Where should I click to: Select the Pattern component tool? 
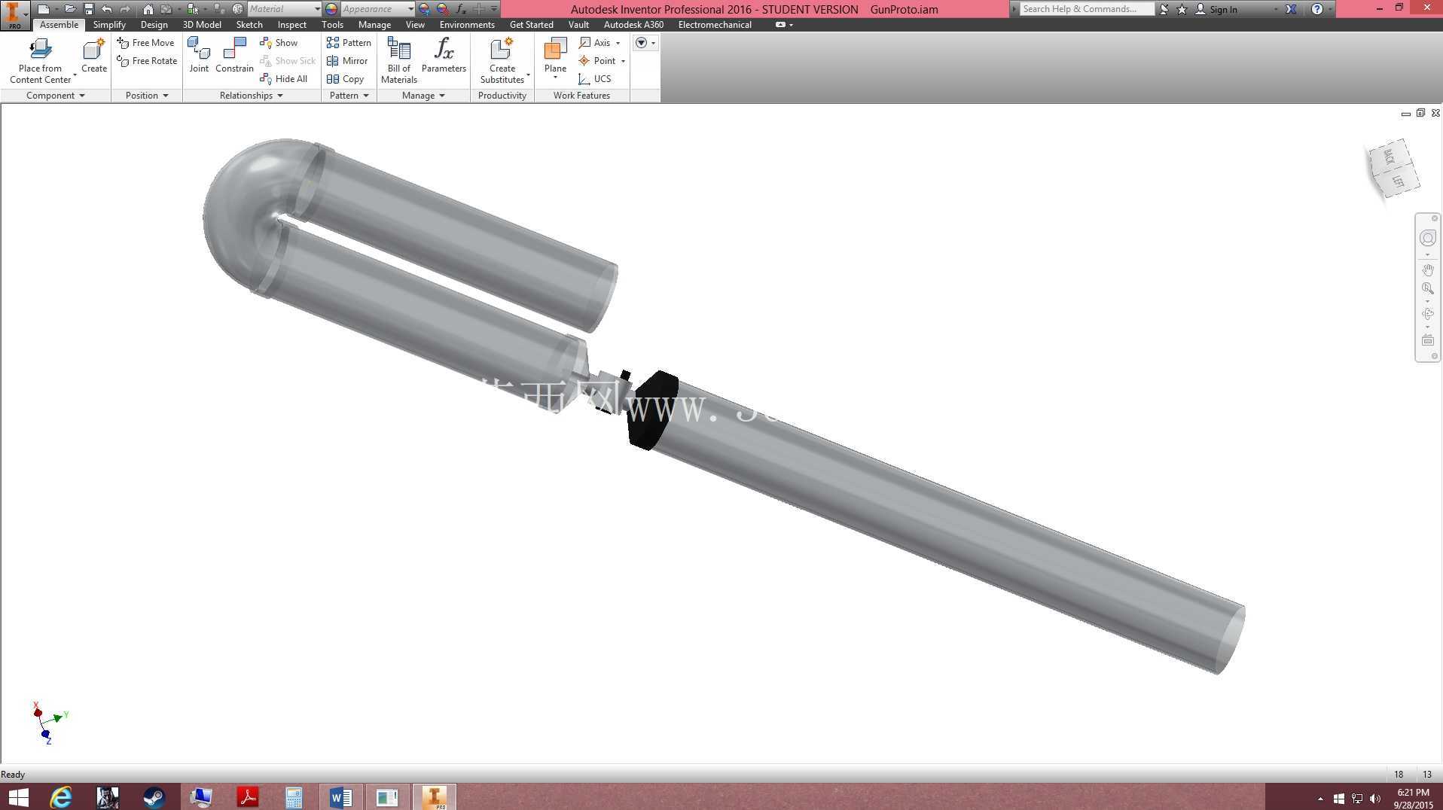(349, 43)
